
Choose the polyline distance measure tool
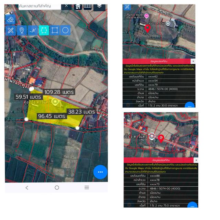pyautogui.click(x=33, y=31)
